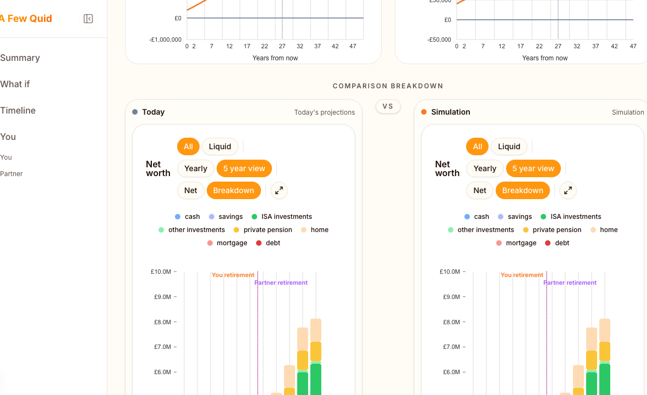
Task: Select Breakdown mode in Simulation panel
Action: [523, 190]
